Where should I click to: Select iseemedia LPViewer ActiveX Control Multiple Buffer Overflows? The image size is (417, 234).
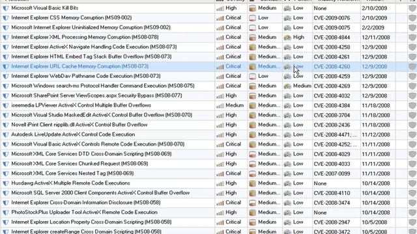click(81, 105)
